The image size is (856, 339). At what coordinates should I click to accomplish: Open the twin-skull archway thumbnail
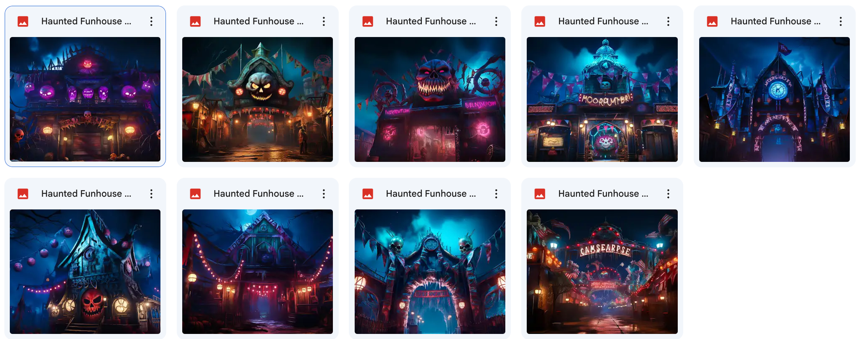(429, 271)
